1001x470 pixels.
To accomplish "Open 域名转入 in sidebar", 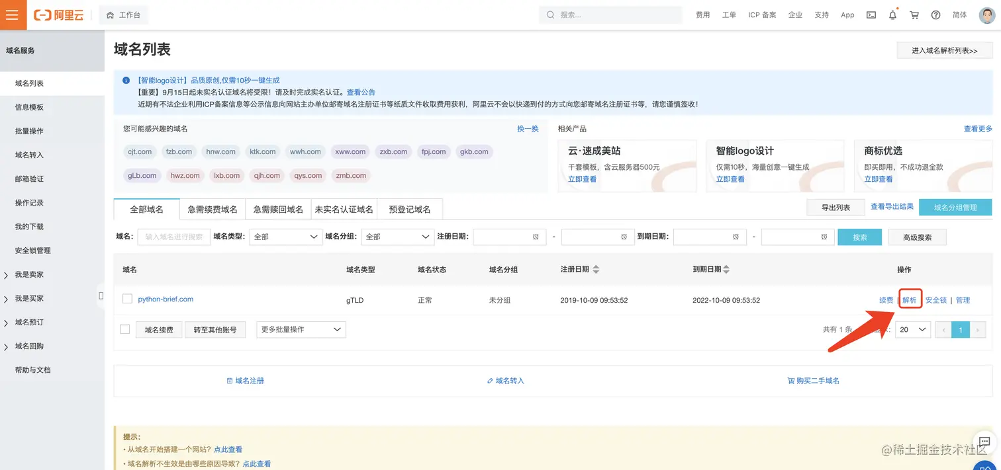I will tap(29, 155).
